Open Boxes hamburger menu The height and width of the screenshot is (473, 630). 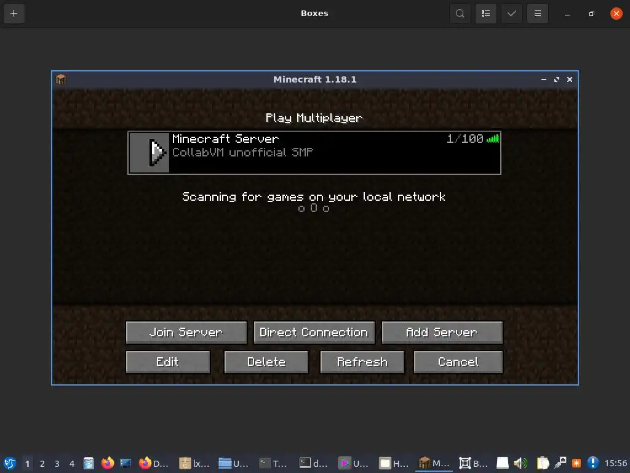point(538,14)
